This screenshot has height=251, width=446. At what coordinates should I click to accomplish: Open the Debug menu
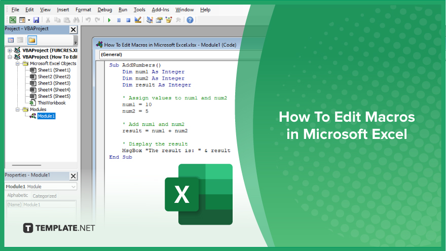(x=105, y=10)
